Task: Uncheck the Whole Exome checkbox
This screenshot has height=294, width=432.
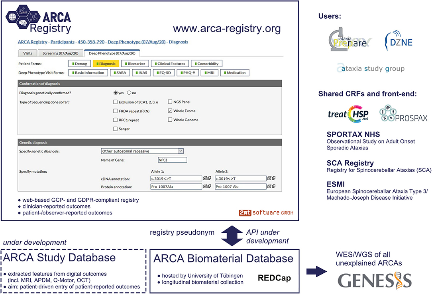Action: pyautogui.click(x=170, y=111)
